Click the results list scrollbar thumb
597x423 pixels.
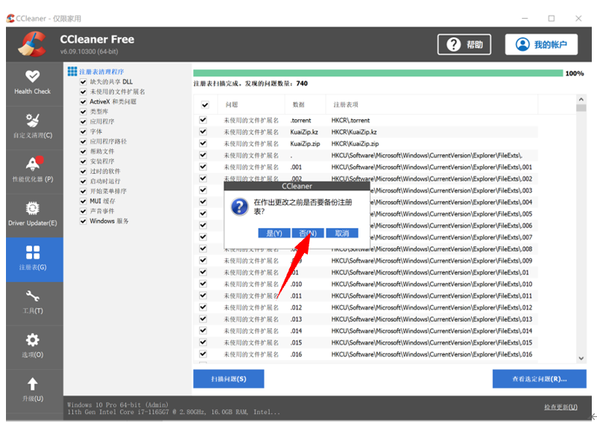581,108
